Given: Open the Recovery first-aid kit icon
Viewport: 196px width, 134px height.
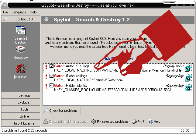Looking at the screenshot, I should click(x=21, y=49).
